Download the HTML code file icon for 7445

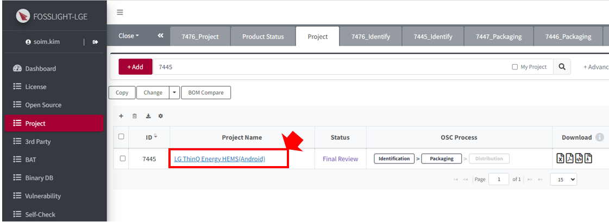579,158
